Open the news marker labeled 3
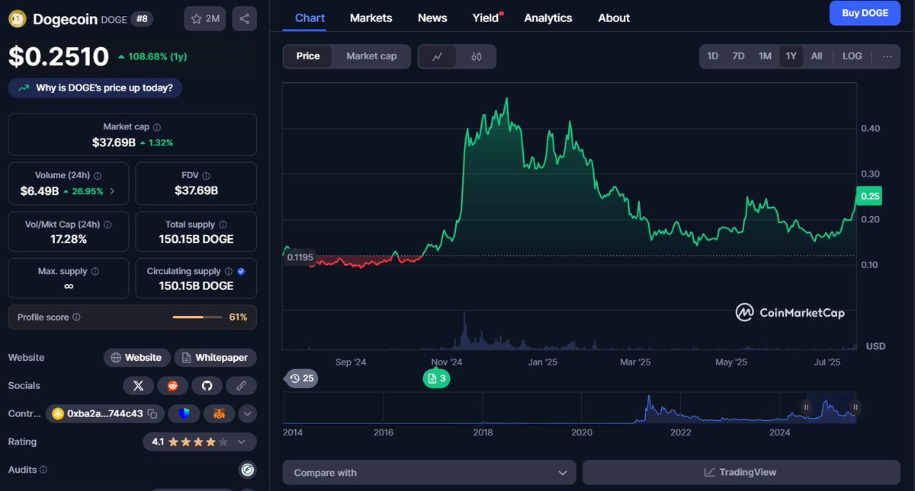 tap(437, 378)
